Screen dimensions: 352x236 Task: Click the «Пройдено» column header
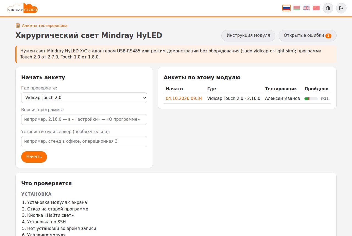click(x=317, y=89)
